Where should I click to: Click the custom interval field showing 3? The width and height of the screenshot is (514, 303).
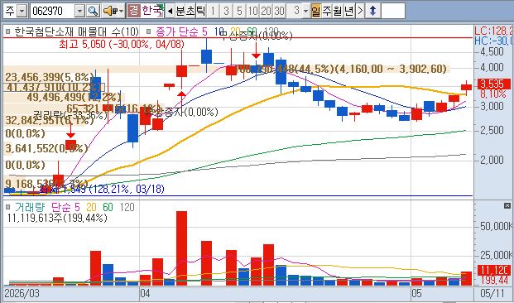click(x=294, y=11)
